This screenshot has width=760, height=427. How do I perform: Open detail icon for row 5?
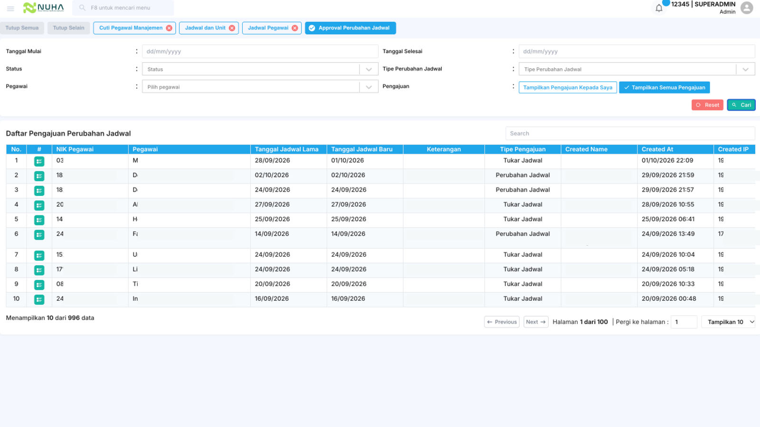(x=39, y=220)
